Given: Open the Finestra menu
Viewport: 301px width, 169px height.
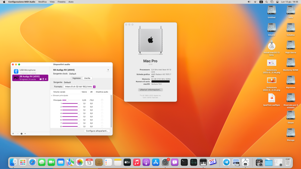Looking at the screenshot, I should [x=61, y=2].
